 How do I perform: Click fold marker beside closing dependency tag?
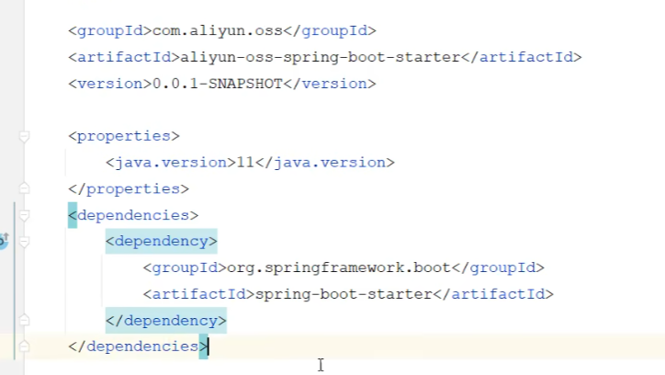25,321
